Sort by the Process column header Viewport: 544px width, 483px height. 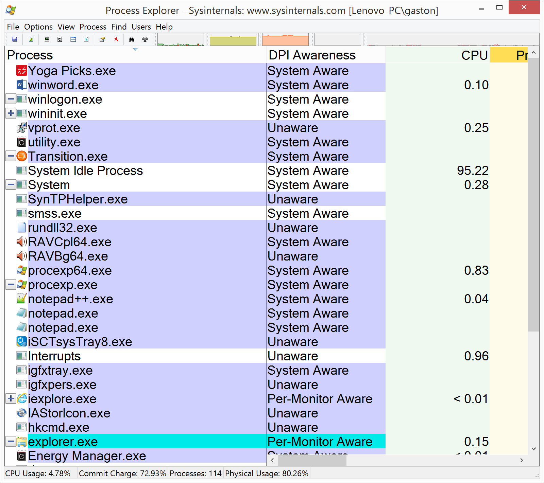point(136,55)
